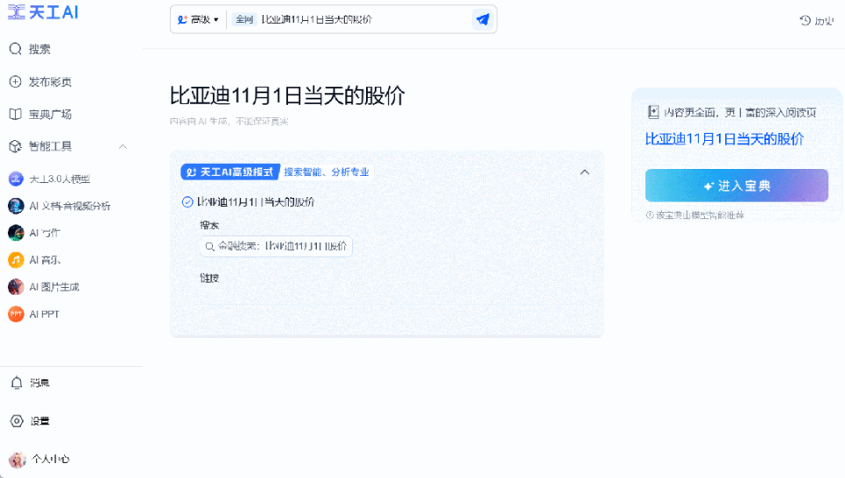Click the 进入宝典 button
Viewport: 845px width, 478px height.
737,186
